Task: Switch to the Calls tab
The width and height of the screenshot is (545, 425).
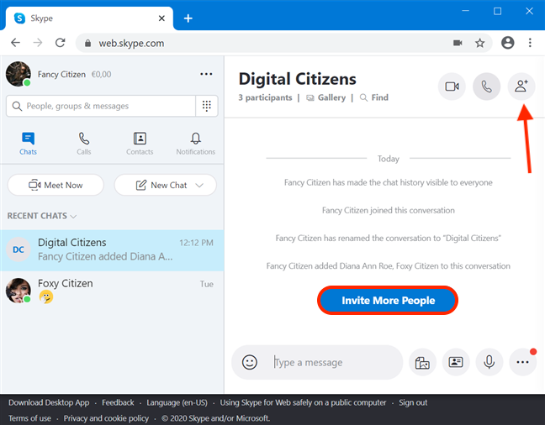Action: 84,144
